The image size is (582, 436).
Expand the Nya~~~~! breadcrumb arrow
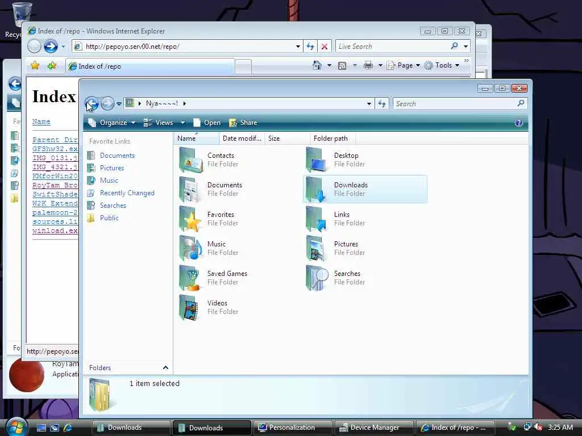coord(185,103)
